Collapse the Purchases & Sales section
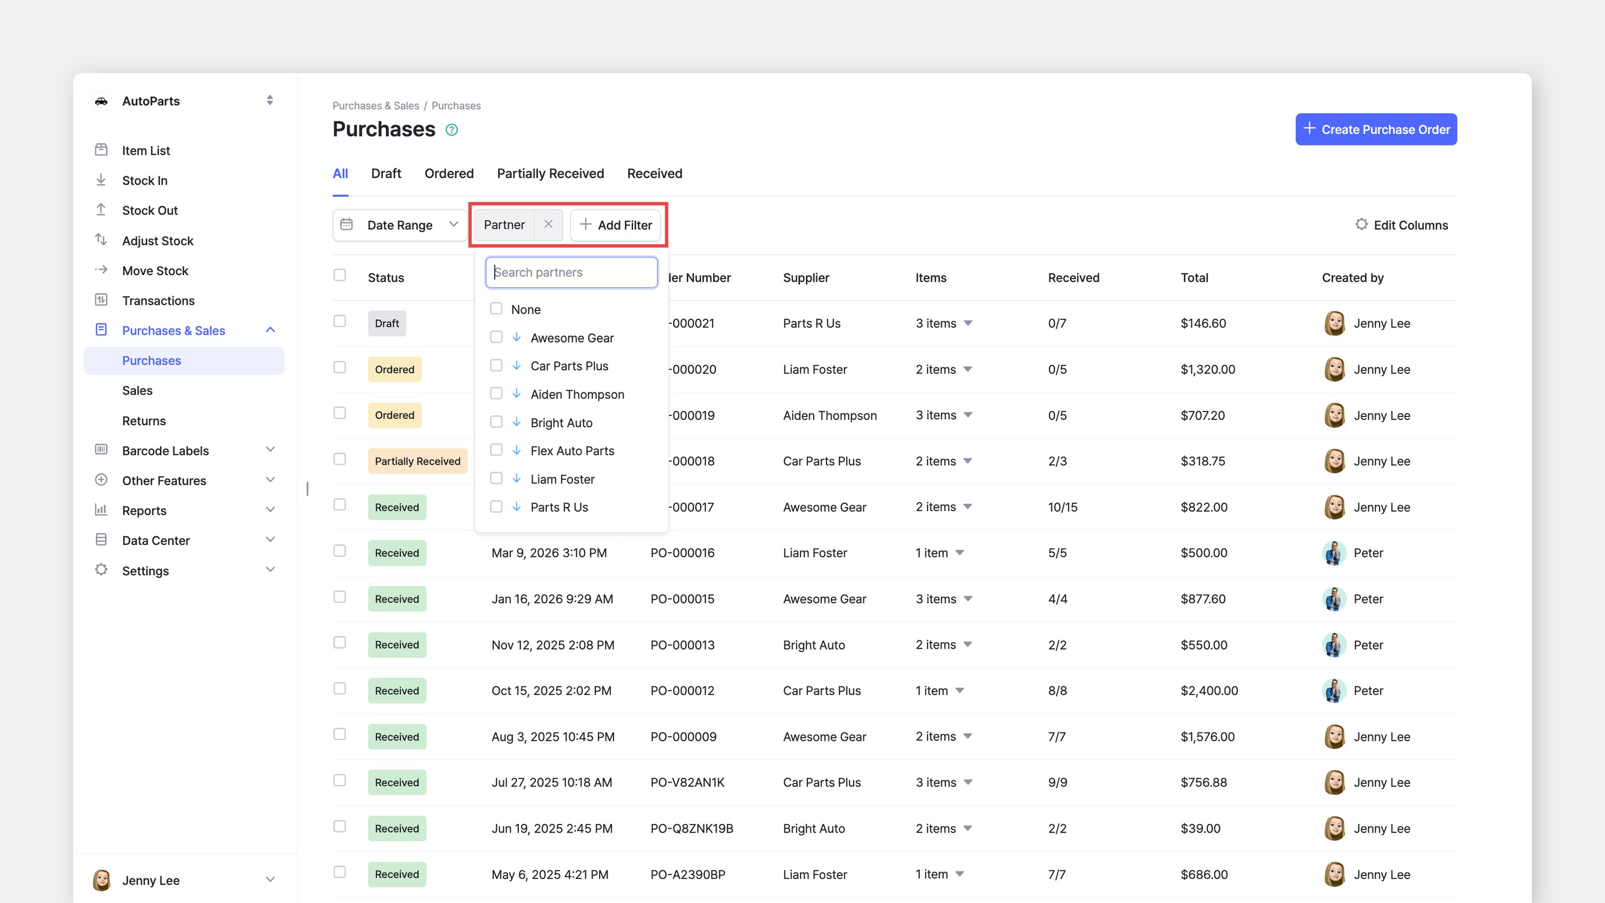 tap(271, 329)
